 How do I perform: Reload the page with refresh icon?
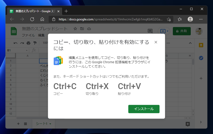32,19
